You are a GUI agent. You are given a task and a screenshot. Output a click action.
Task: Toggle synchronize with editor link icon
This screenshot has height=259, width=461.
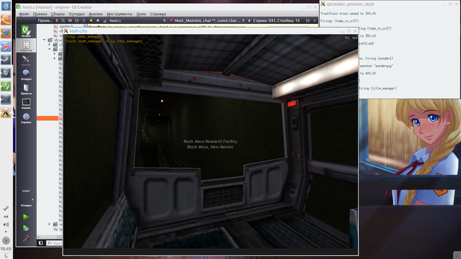coord(70,20)
